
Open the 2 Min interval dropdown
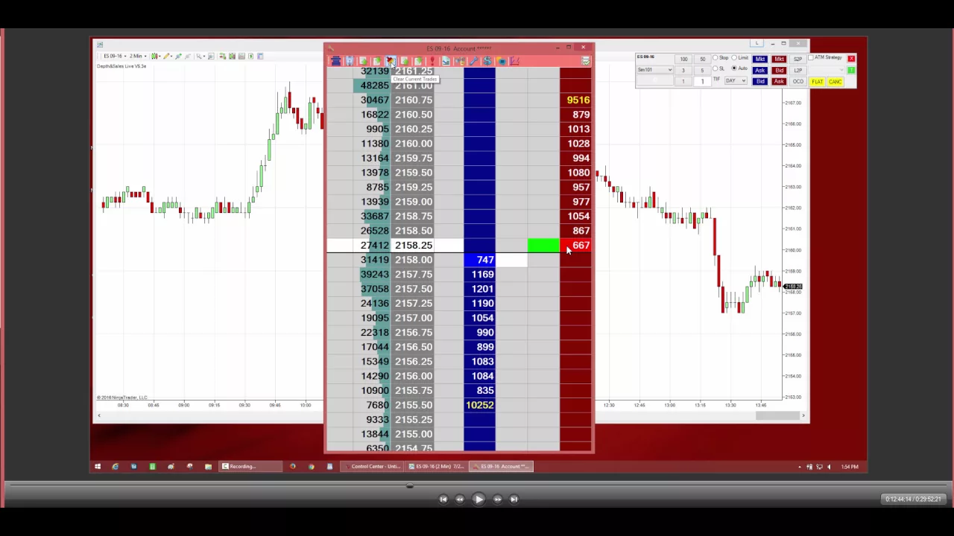(138, 56)
